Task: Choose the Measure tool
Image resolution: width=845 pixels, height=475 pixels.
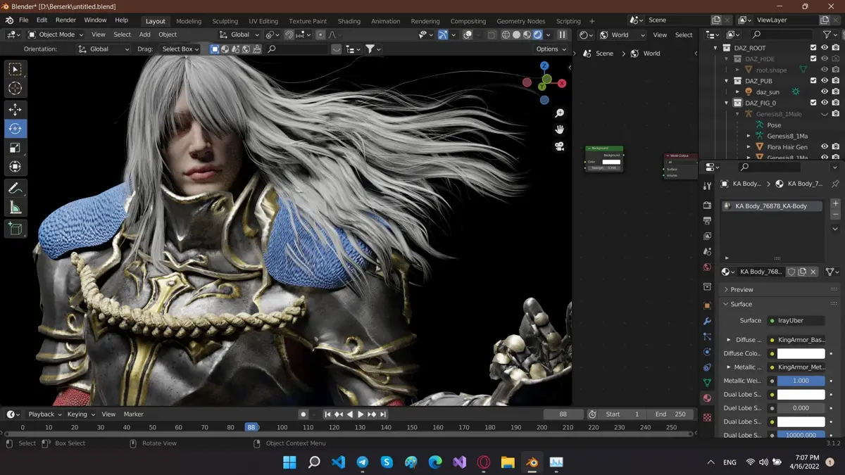Action: coord(15,207)
